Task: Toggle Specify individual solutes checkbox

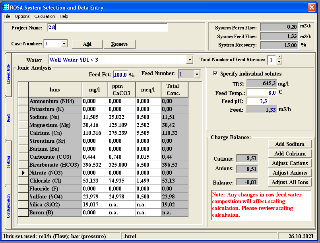Action: [x=215, y=73]
